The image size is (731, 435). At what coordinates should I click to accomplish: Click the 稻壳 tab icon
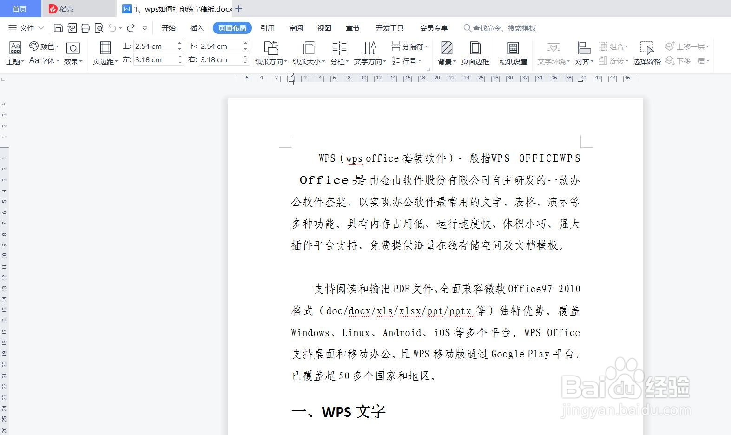point(53,9)
